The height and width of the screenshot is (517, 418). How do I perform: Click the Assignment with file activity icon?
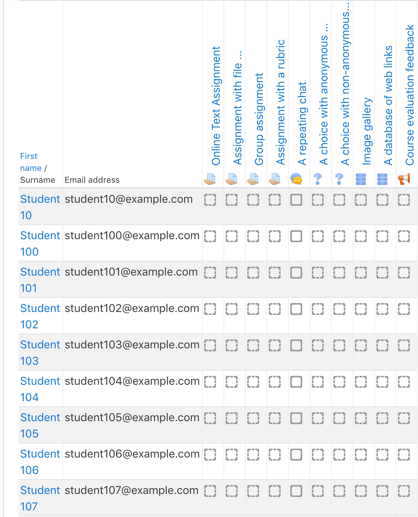point(232,179)
